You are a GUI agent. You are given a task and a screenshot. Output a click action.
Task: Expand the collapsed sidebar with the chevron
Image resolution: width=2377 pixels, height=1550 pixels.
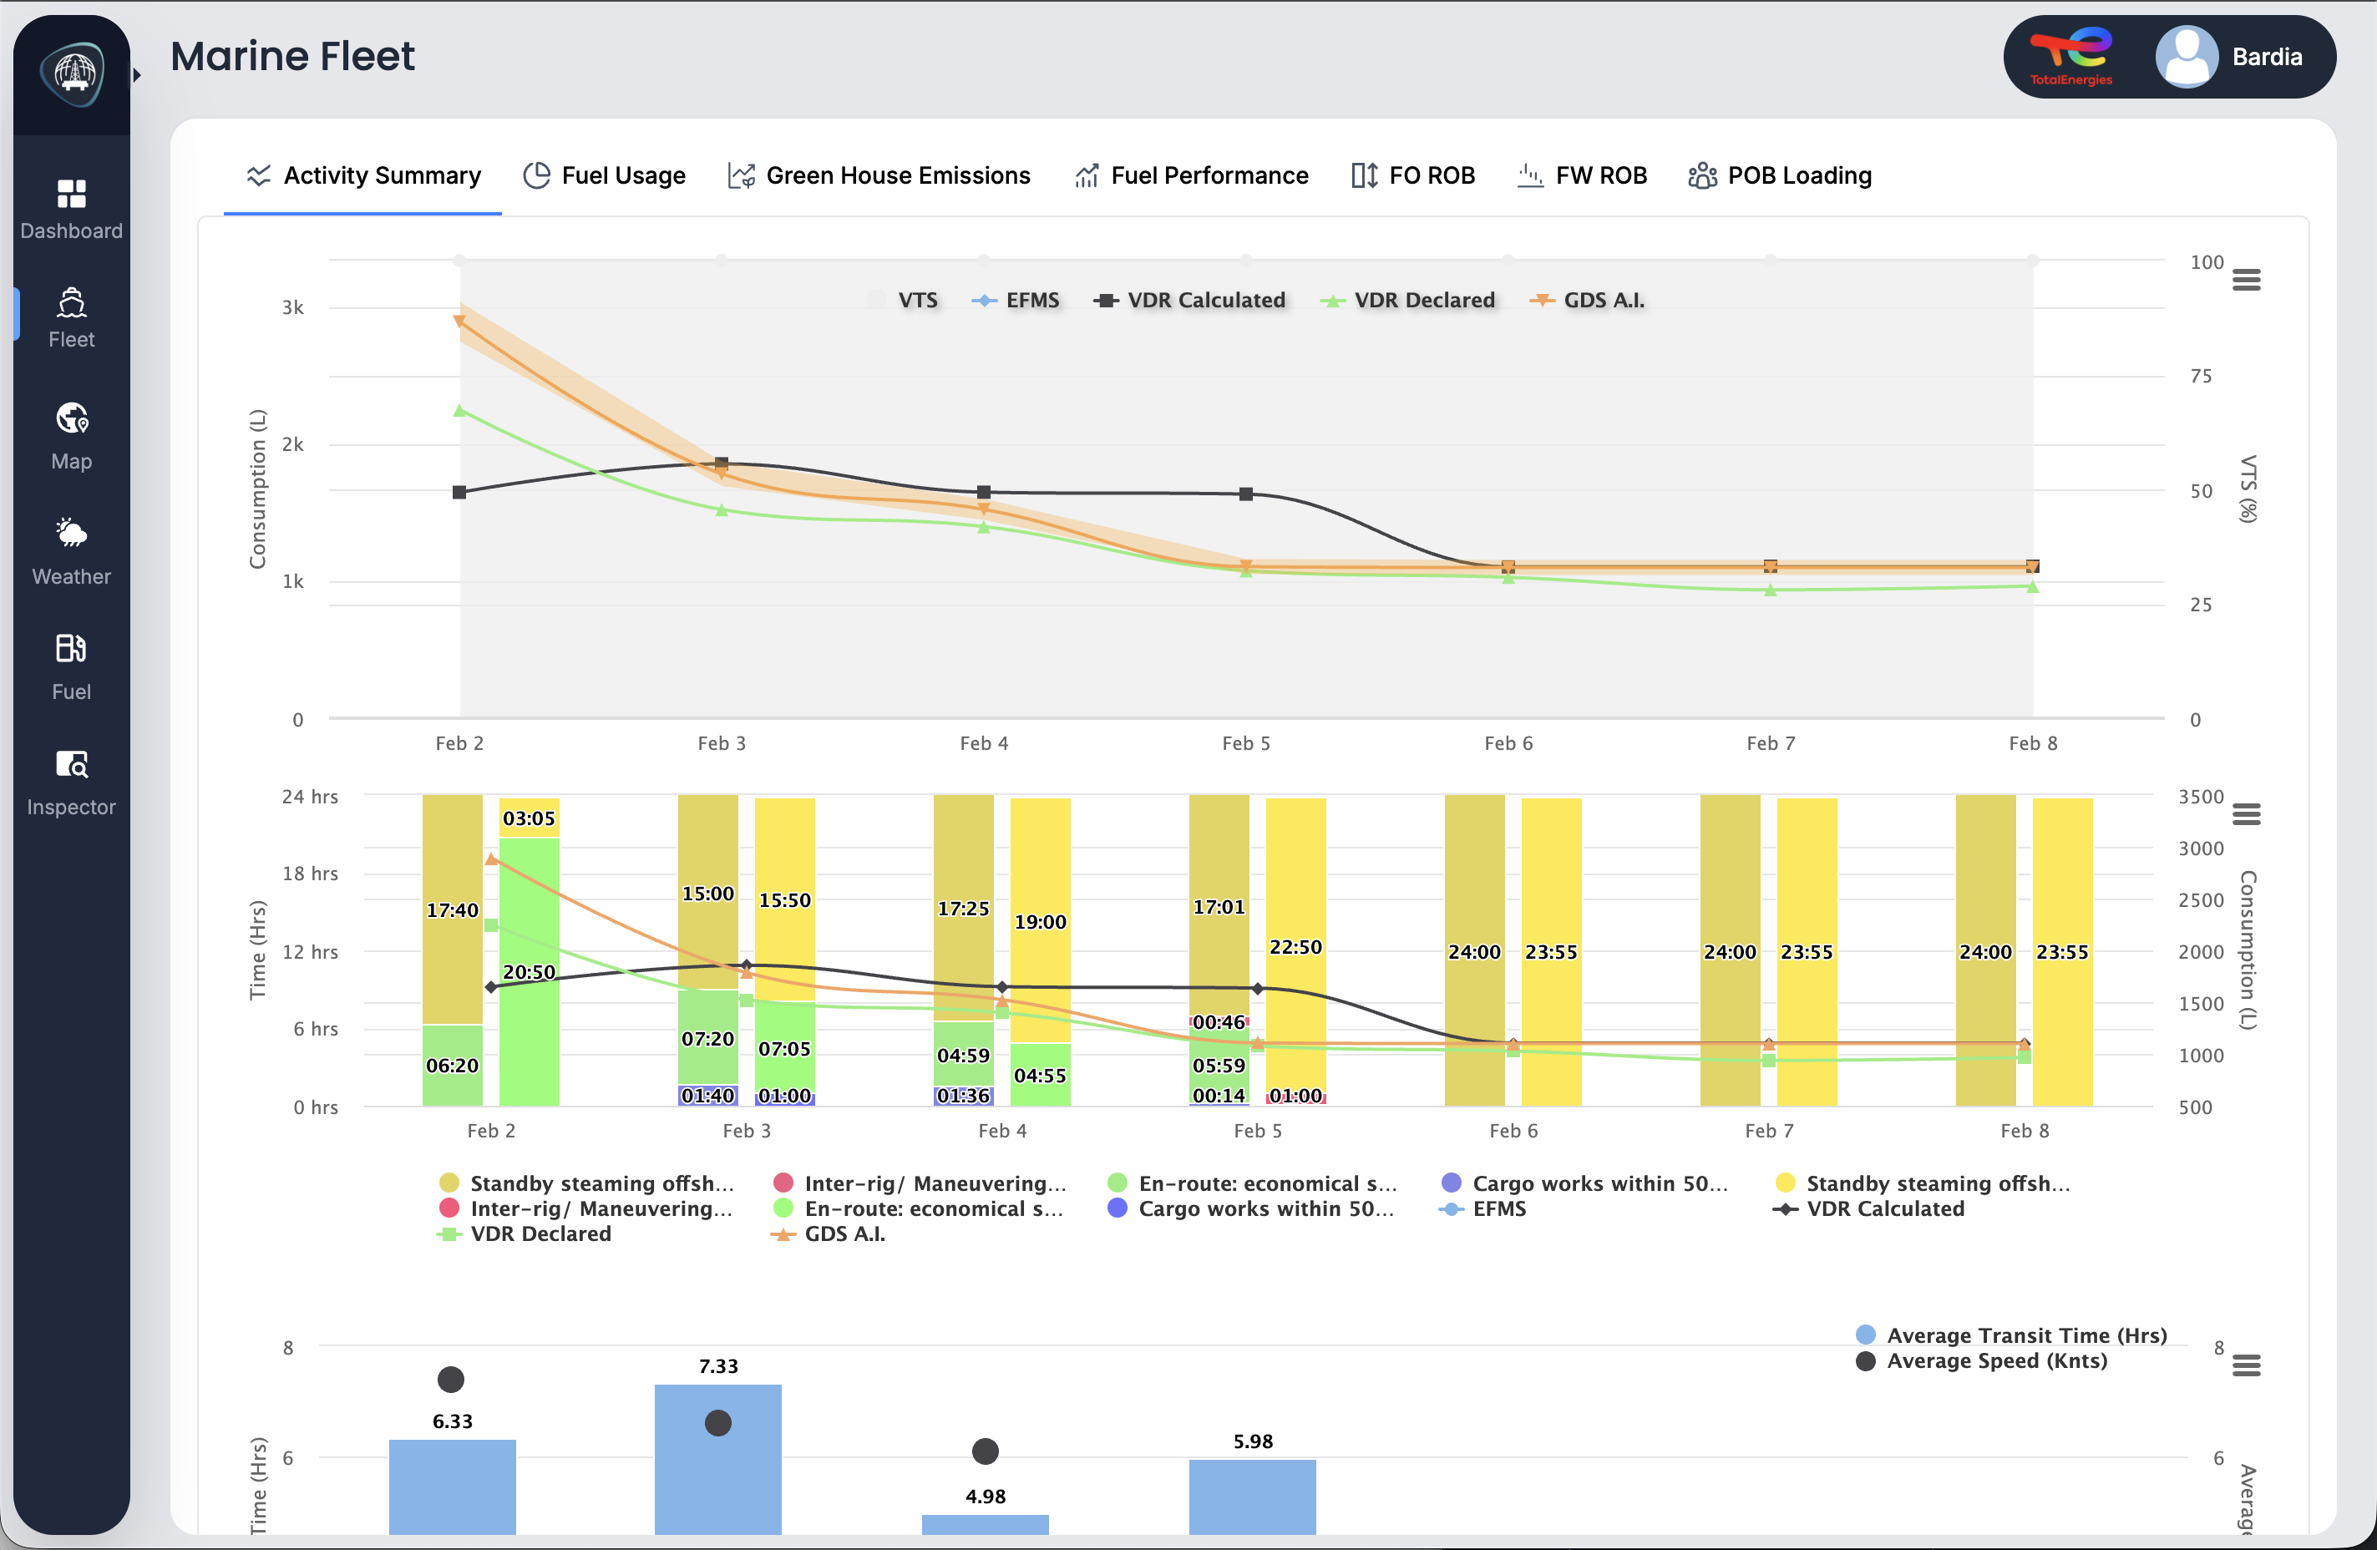pos(136,73)
